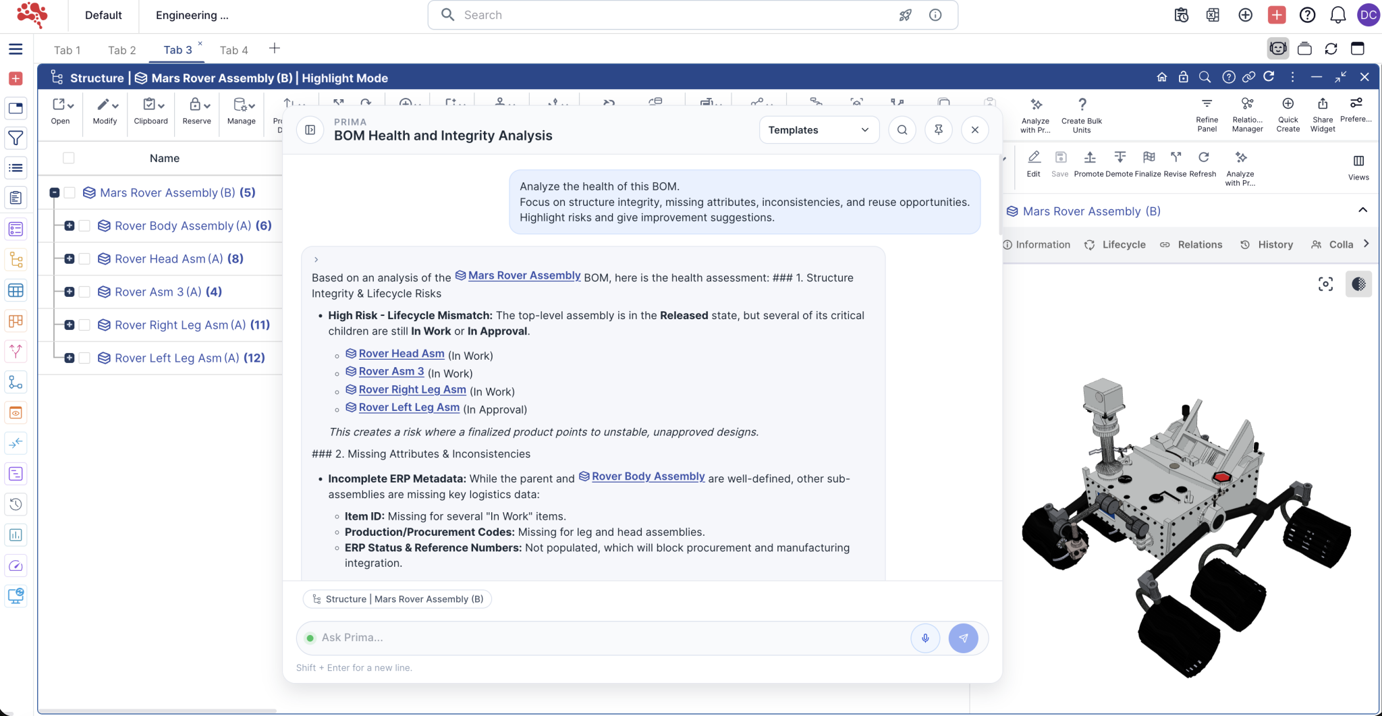
Task: Search within the Prima conversation
Action: (902, 130)
